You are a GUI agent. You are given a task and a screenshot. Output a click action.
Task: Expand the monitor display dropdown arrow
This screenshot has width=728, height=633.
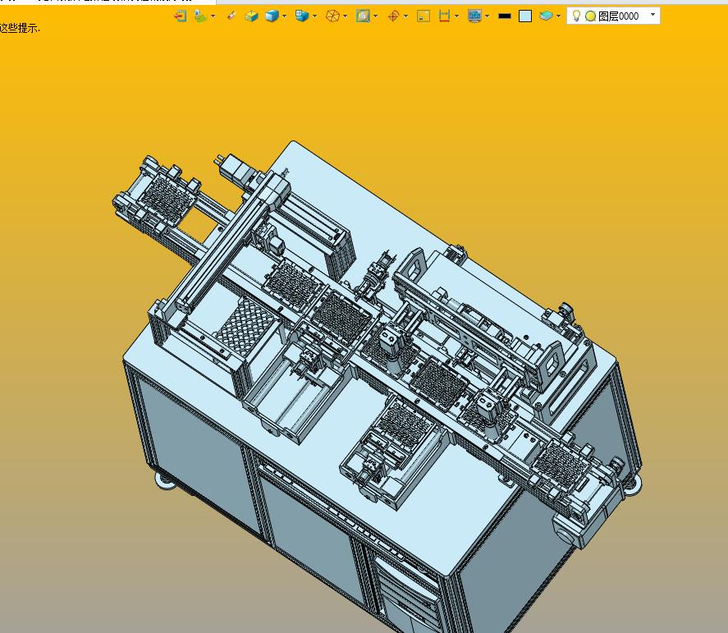[x=487, y=16]
